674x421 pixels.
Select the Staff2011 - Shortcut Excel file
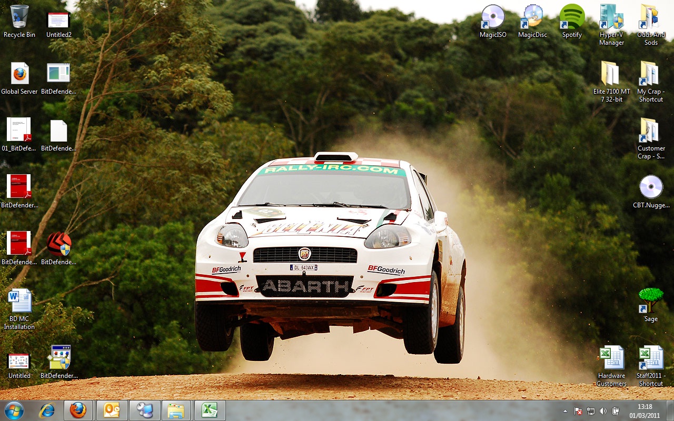[651, 366]
